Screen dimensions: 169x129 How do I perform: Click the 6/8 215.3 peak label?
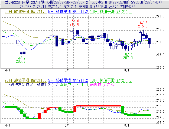click(x=143, y=24)
